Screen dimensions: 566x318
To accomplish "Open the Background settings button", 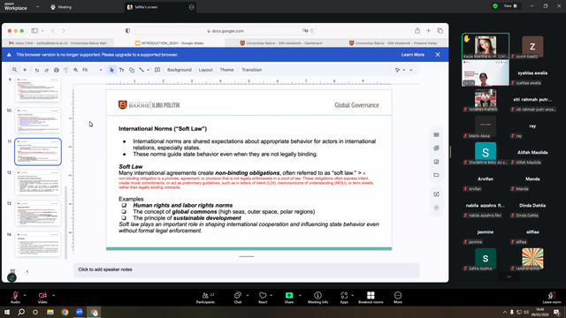I will click(x=180, y=70).
